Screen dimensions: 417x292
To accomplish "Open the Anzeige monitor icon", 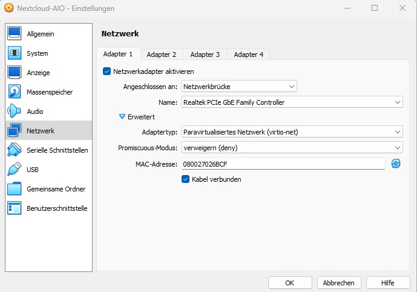I will click(15, 73).
